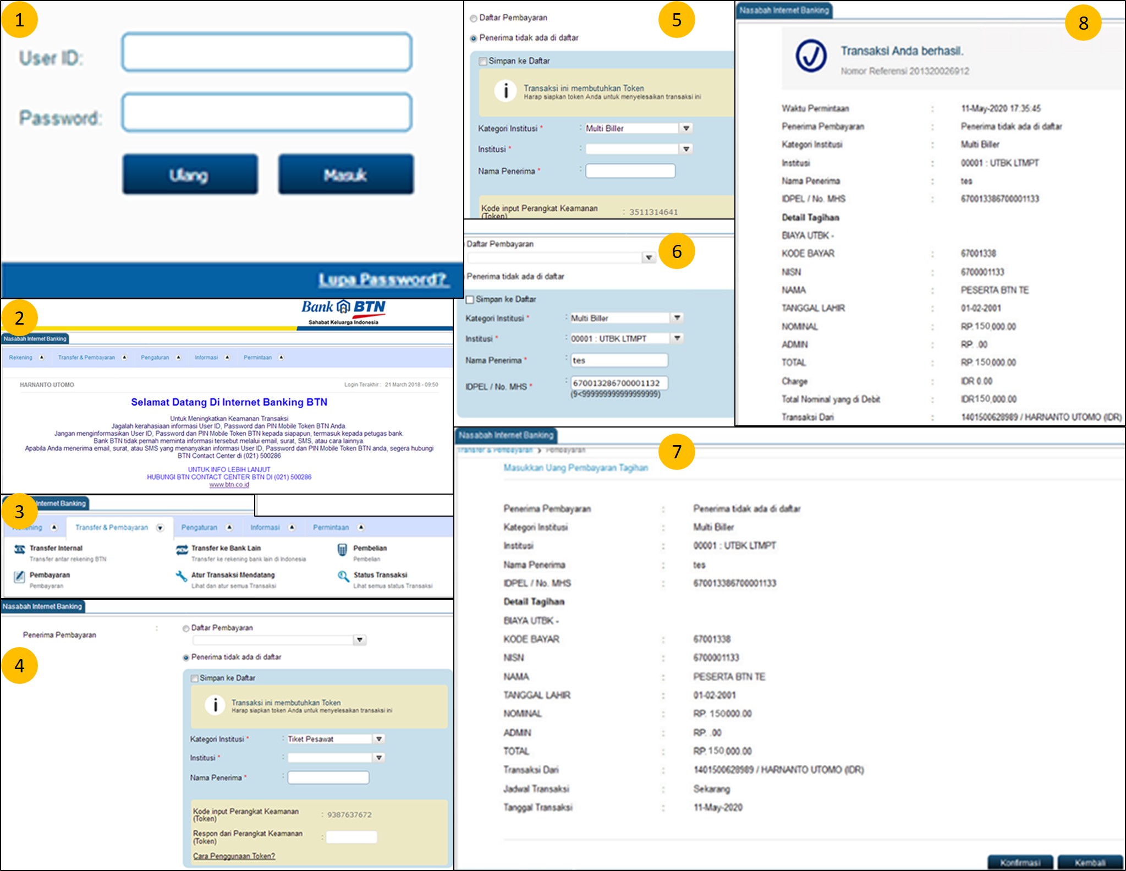
Task: Click the Pembayaran pencil icon
Action: pyautogui.click(x=19, y=576)
